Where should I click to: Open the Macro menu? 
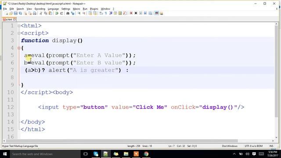click(76, 9)
